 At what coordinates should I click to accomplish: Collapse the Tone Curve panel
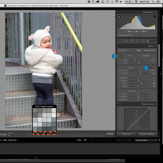click(x=156, y=104)
